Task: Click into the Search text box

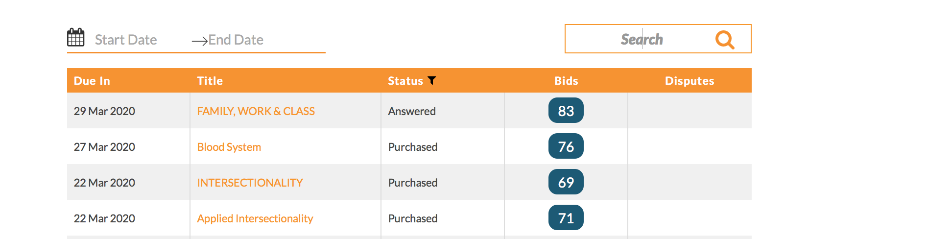Action: coord(642,39)
